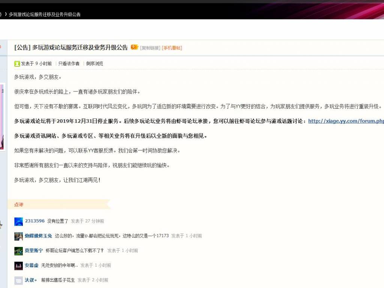The width and height of the screenshot is (384, 288).
Task: Click the orange badge icon beside the announcement title
Action: [x=135, y=47]
